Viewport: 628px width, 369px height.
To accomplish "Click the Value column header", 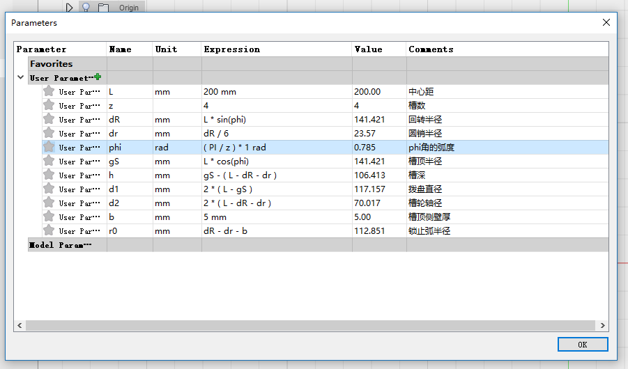I will pyautogui.click(x=379, y=49).
